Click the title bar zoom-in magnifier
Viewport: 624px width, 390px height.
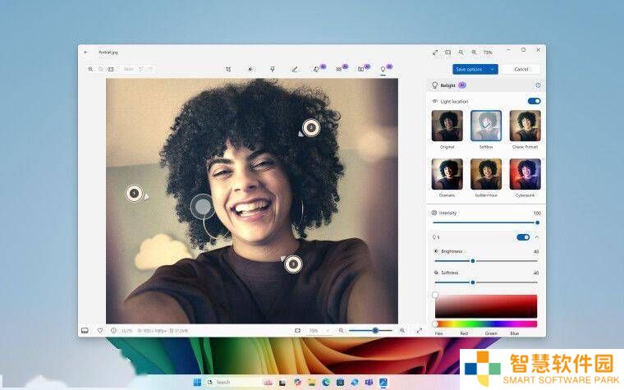click(474, 52)
